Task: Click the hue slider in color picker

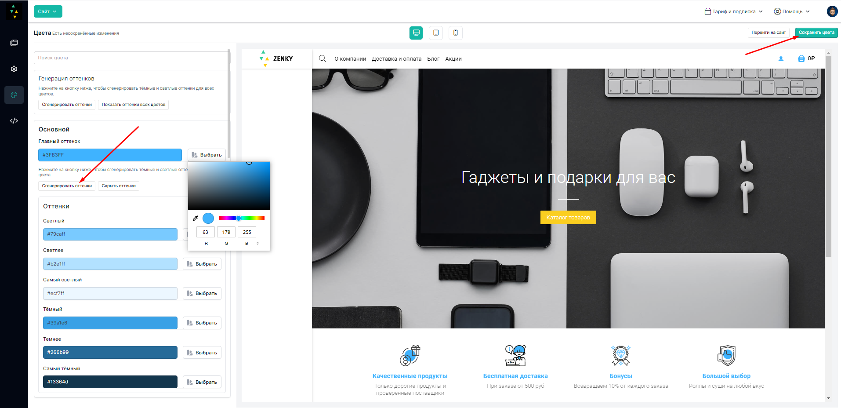Action: 241,218
